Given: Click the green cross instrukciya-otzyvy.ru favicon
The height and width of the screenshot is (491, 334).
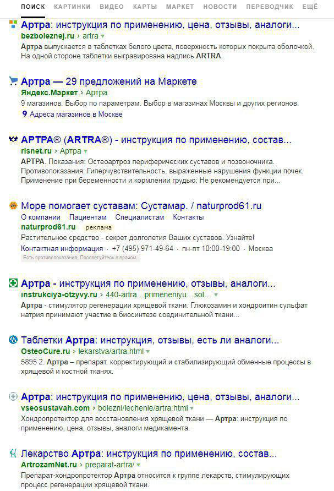Looking at the screenshot, I should click(x=13, y=283).
